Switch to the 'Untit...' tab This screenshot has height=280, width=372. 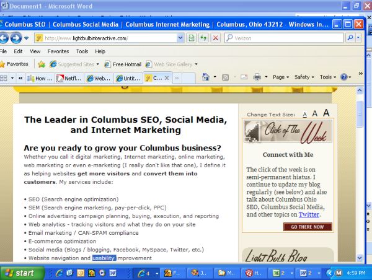[x=128, y=78]
